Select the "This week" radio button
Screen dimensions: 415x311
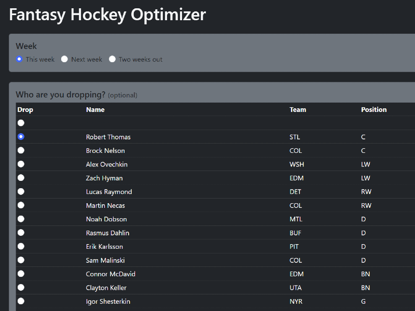[19, 59]
